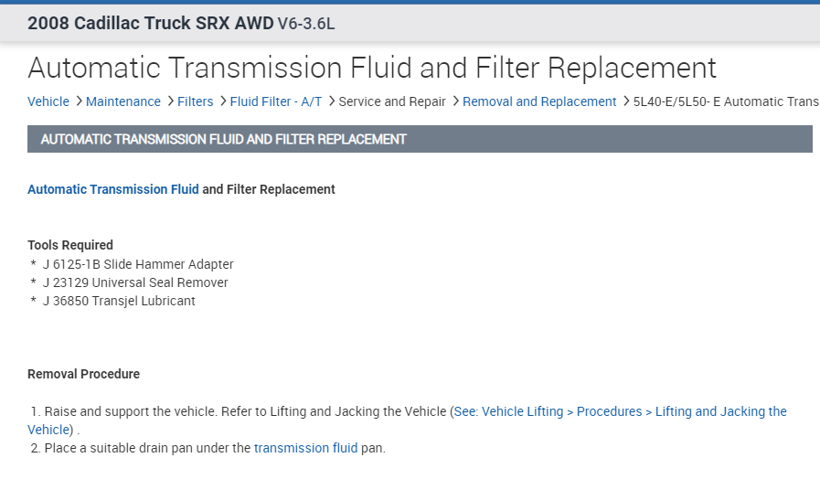
Task: Select the 5L40-E/5L50-E Automatic Trans breadcrumb
Action: (725, 101)
